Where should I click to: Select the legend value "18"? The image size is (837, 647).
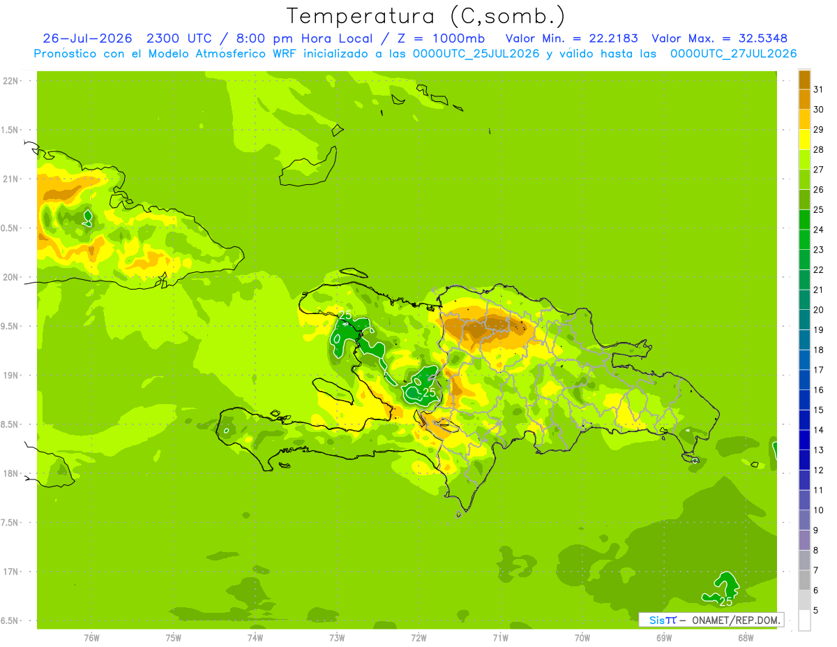818,350
